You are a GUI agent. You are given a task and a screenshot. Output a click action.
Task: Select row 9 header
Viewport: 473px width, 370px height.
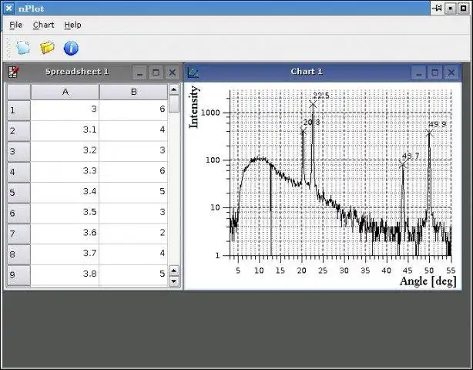click(x=18, y=275)
